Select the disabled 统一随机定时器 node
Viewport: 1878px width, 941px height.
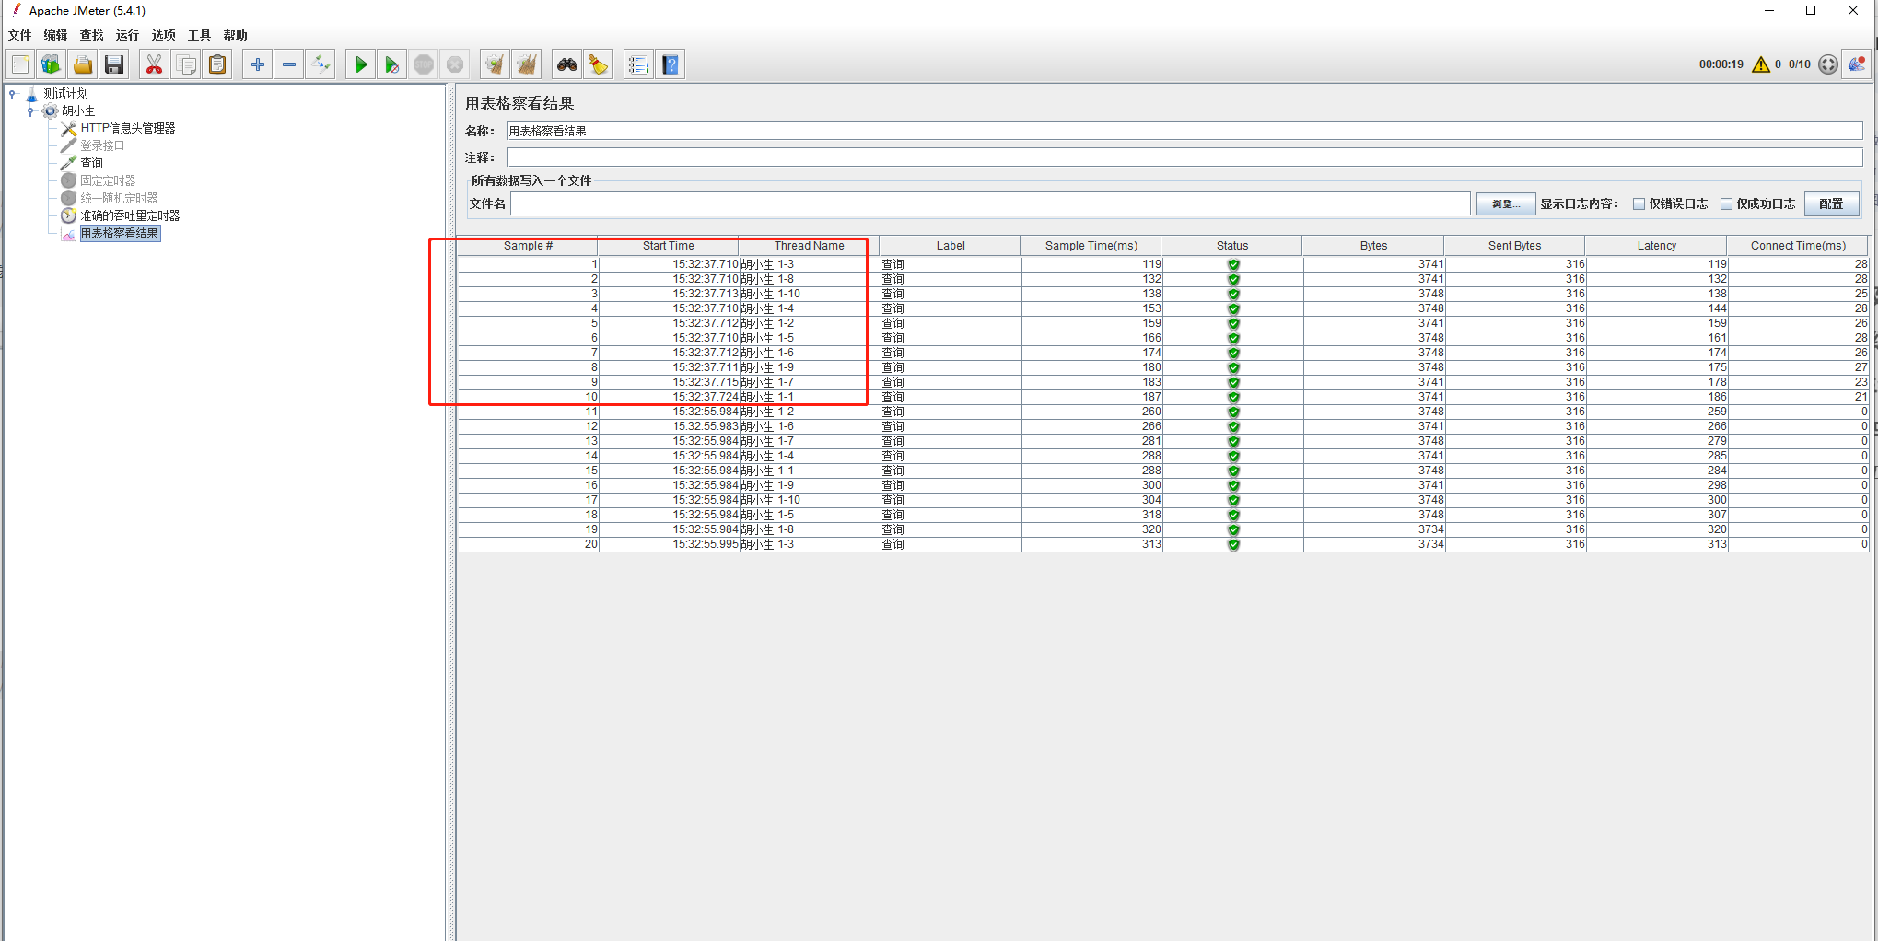coord(119,198)
